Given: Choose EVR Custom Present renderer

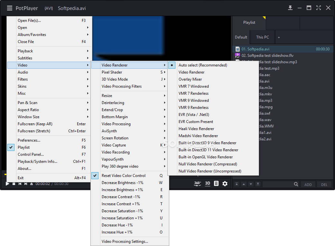Looking at the screenshot, I should coord(213,122).
